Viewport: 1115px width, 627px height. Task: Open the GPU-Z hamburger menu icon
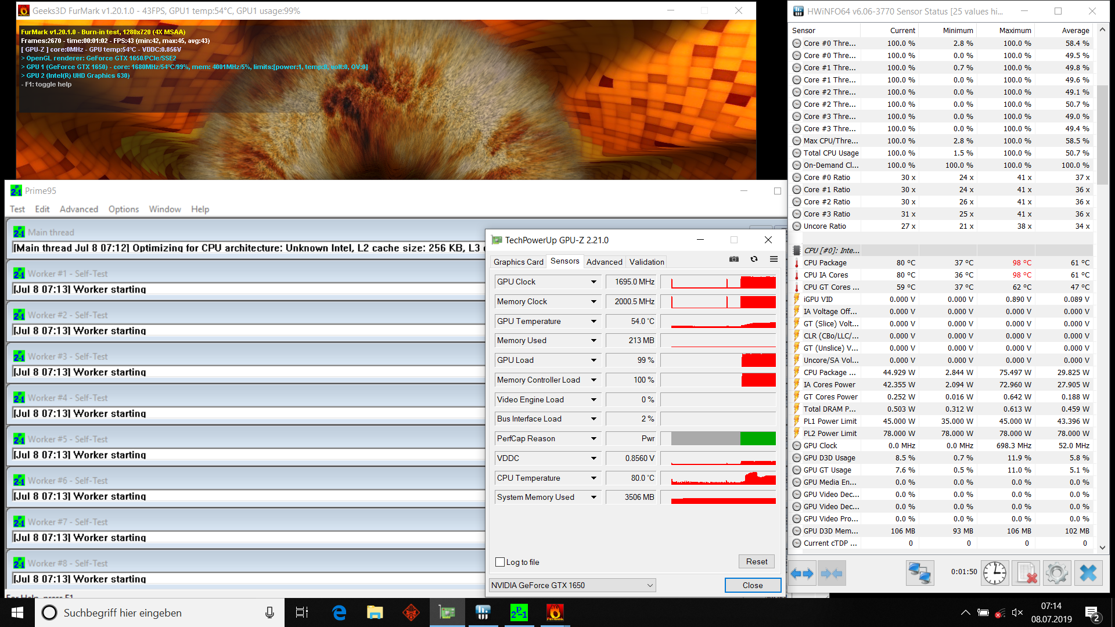point(774,260)
